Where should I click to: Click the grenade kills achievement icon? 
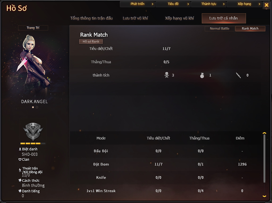(x=202, y=75)
